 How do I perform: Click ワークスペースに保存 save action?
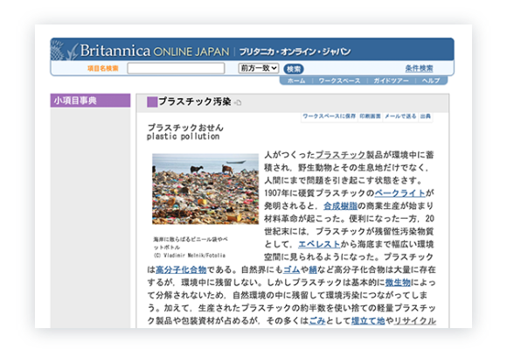pos(329,116)
